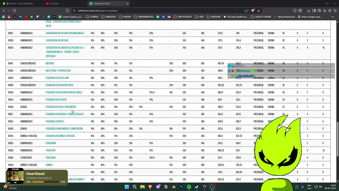
Task: Open Spotify from taskbar
Action: click(189, 187)
